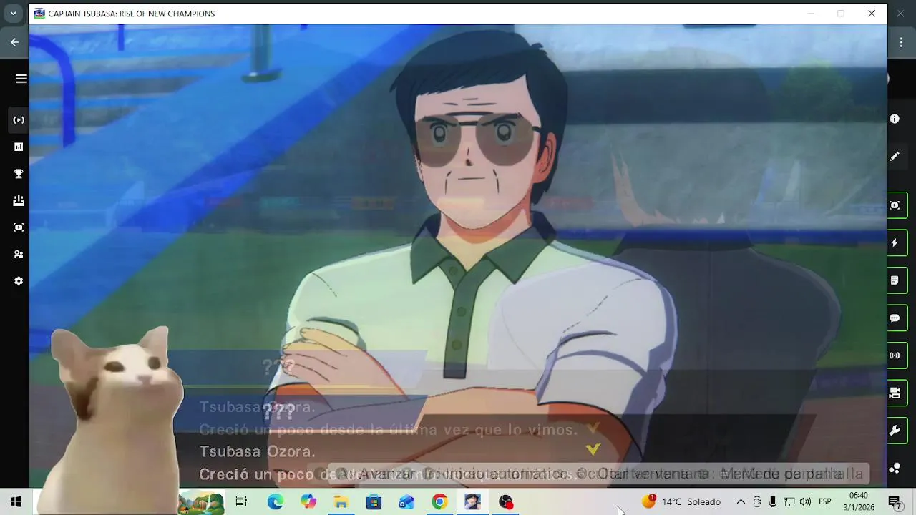
Task: Open the trophy icon in left sidebar
Action: click(x=19, y=174)
